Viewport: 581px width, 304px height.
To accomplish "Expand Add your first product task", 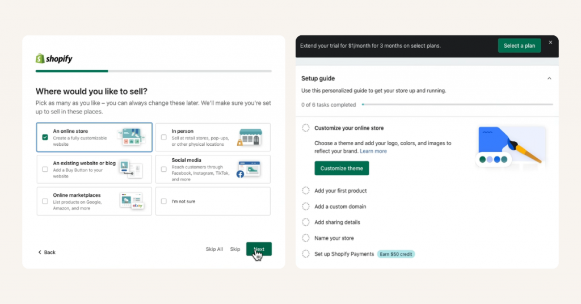I will pos(340,191).
